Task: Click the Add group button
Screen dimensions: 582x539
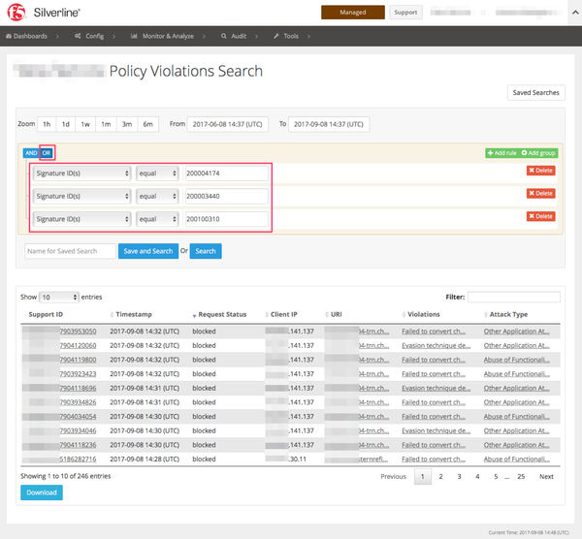Action: point(538,153)
